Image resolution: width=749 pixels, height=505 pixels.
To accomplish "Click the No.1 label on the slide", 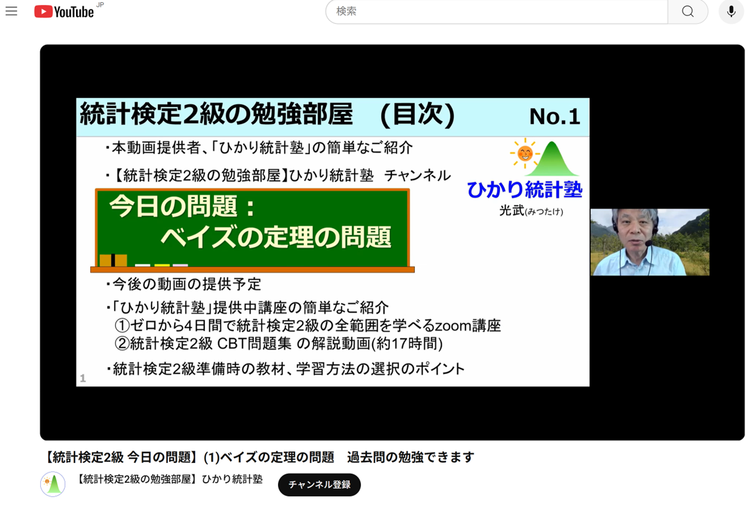I will 556,116.
